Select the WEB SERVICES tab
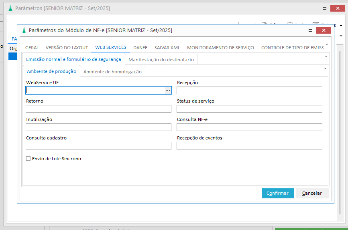The image size is (348, 230). point(110,47)
